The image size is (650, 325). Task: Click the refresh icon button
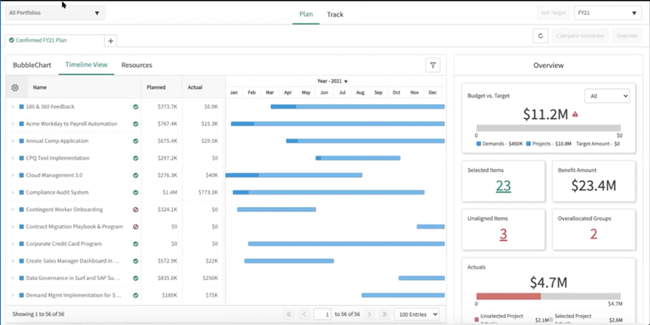[541, 36]
